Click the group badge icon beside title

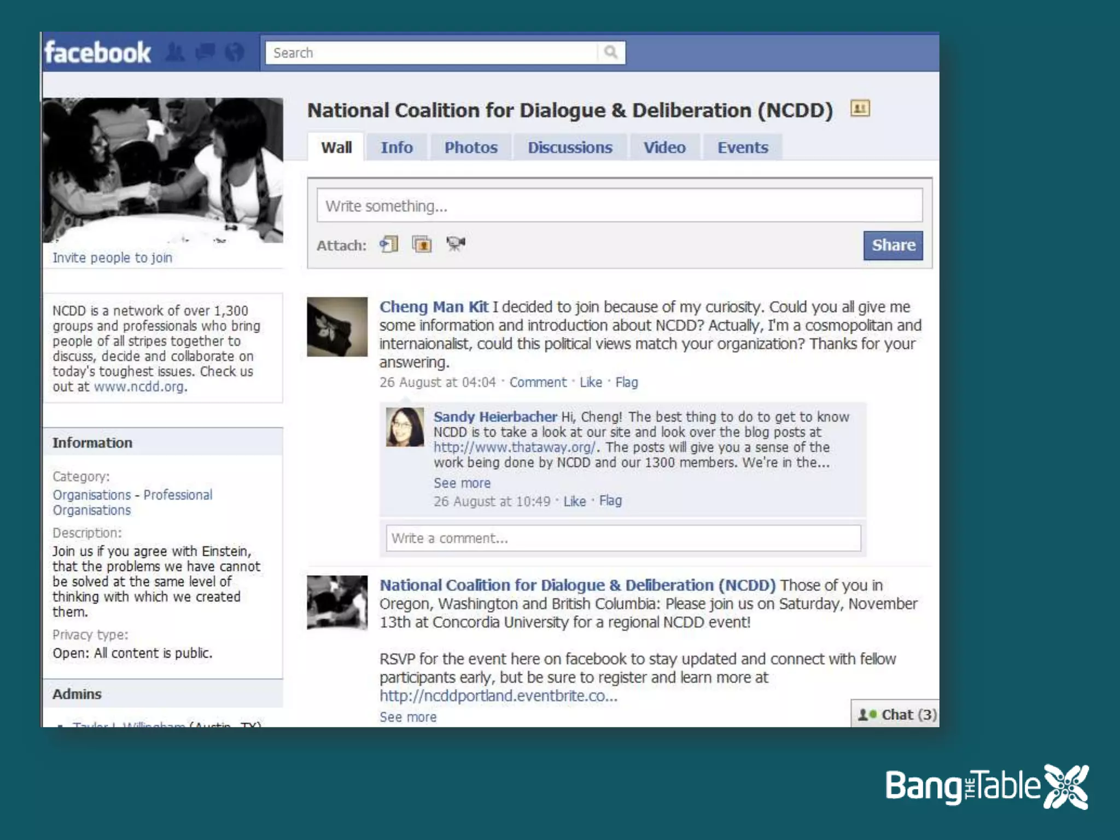(x=860, y=109)
